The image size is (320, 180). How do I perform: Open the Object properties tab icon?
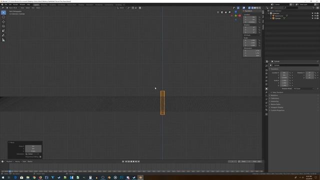(x=266, y=89)
